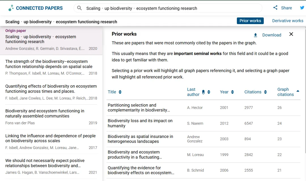The image size is (306, 181).
Task: Click in the paper search field
Action: coord(170,8)
